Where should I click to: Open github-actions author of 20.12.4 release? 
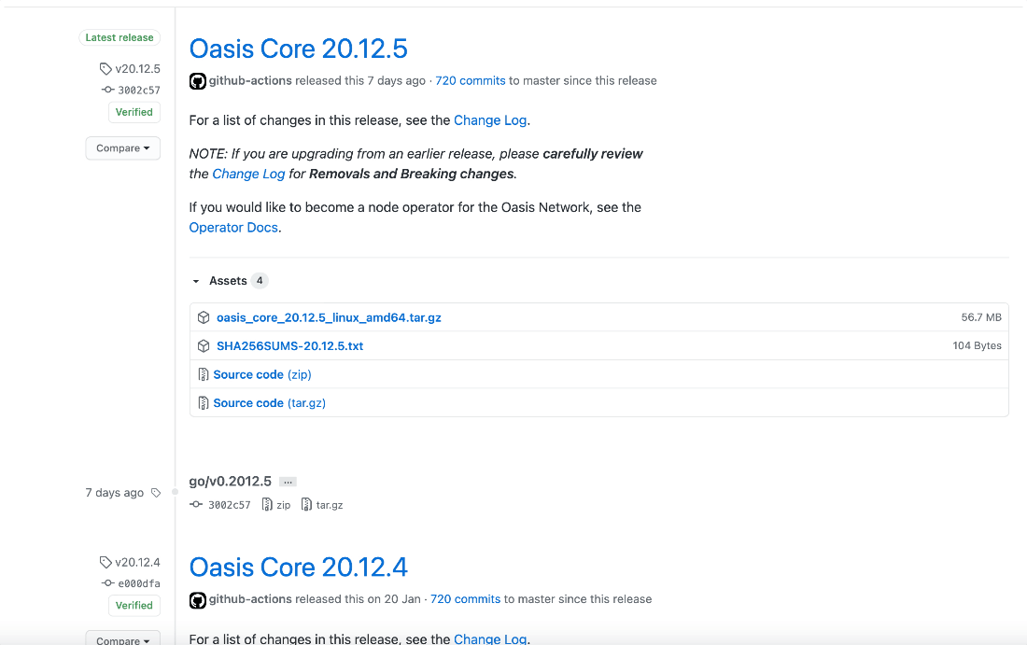pyautogui.click(x=250, y=599)
